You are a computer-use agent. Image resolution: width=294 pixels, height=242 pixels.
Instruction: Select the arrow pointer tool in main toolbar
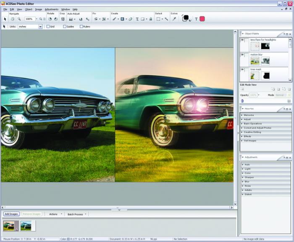pyautogui.click(x=5, y=19)
